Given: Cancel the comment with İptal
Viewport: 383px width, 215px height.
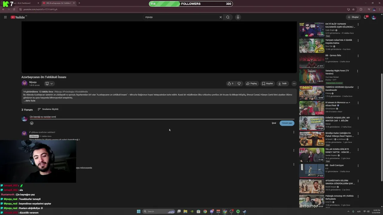Looking at the screenshot, I should pyautogui.click(x=274, y=123).
